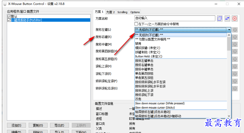Choose 禁用 in dropdown list
The height and width of the screenshot is (133, 244).
181,44
